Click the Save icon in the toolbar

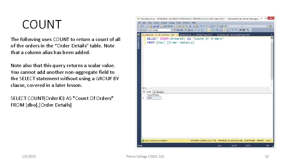(x=154, y=26)
